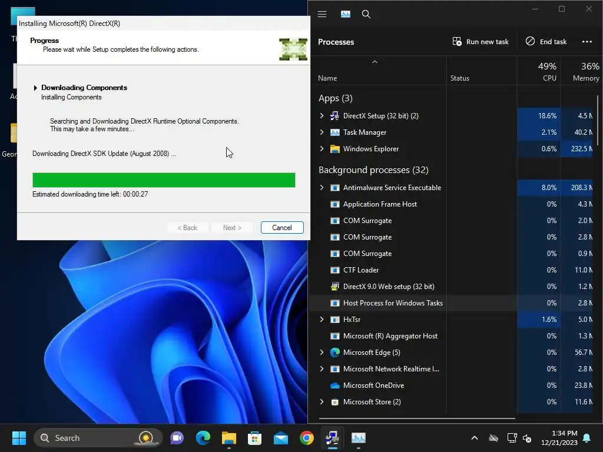
Task: Click the Task Manager vertical scrollbar
Action: click(597, 119)
